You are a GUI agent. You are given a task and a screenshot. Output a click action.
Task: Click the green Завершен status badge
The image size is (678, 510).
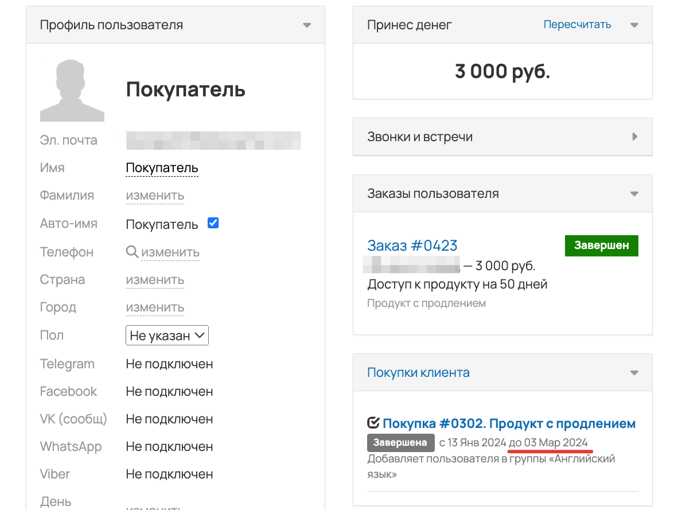pos(602,246)
